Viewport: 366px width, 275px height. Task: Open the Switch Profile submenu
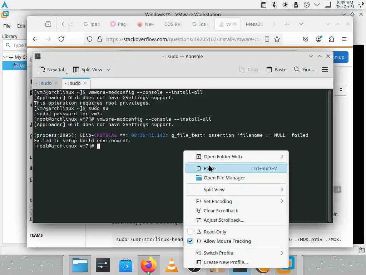(236, 253)
